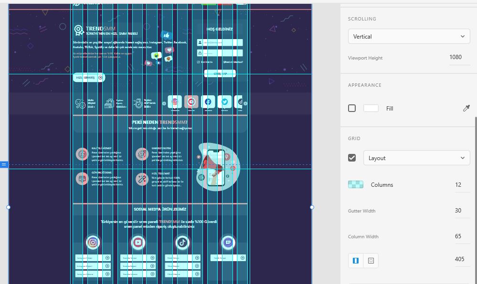
Task: Select the SOSYAL MEDYA ÜRÜNLERİMİZ heading
Action: coord(160,209)
